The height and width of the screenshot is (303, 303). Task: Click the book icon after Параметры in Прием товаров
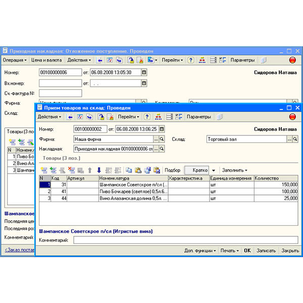tap(220, 117)
